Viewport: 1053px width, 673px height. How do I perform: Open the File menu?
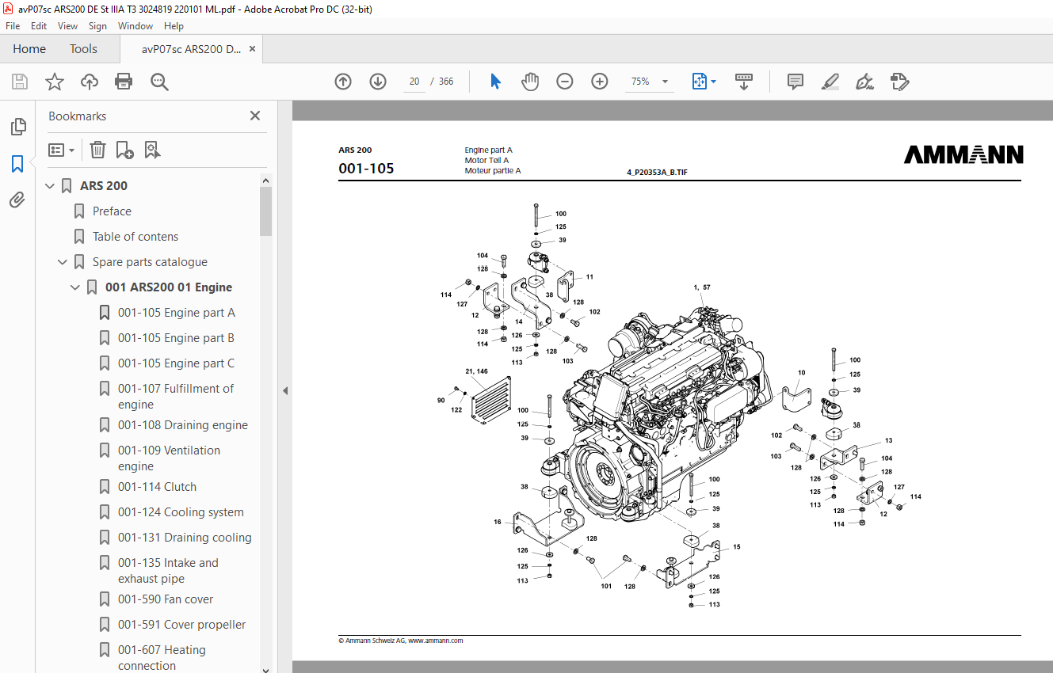(13, 26)
